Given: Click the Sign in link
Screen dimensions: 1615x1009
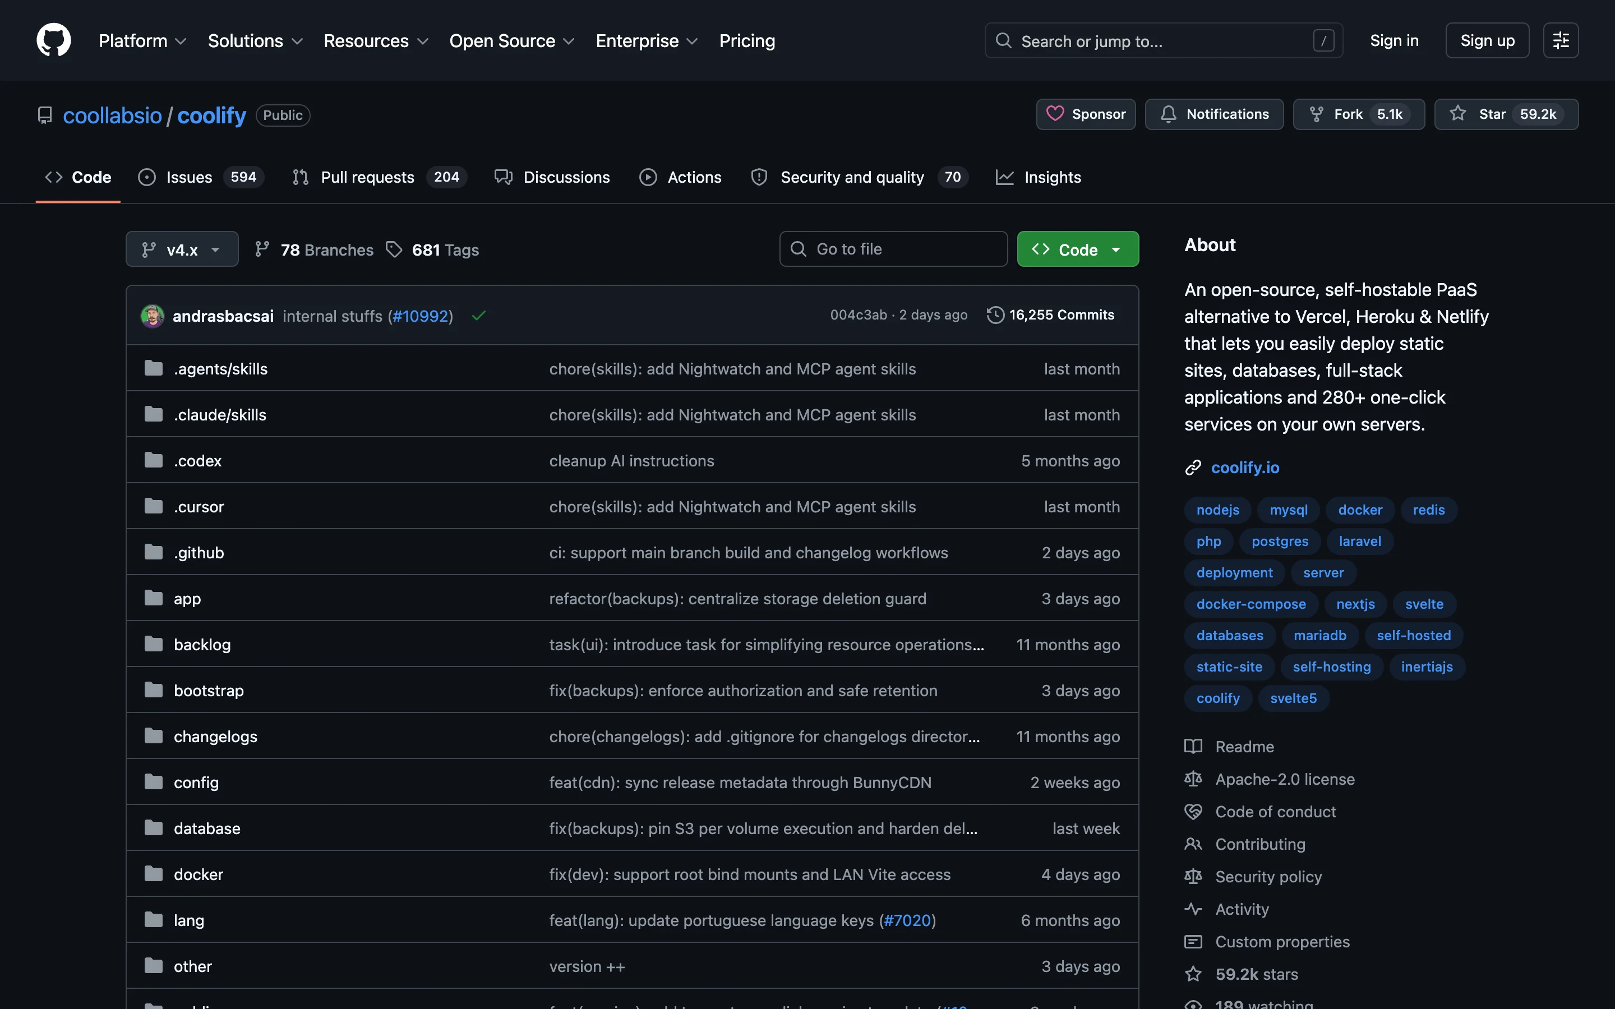Looking at the screenshot, I should click(1394, 41).
